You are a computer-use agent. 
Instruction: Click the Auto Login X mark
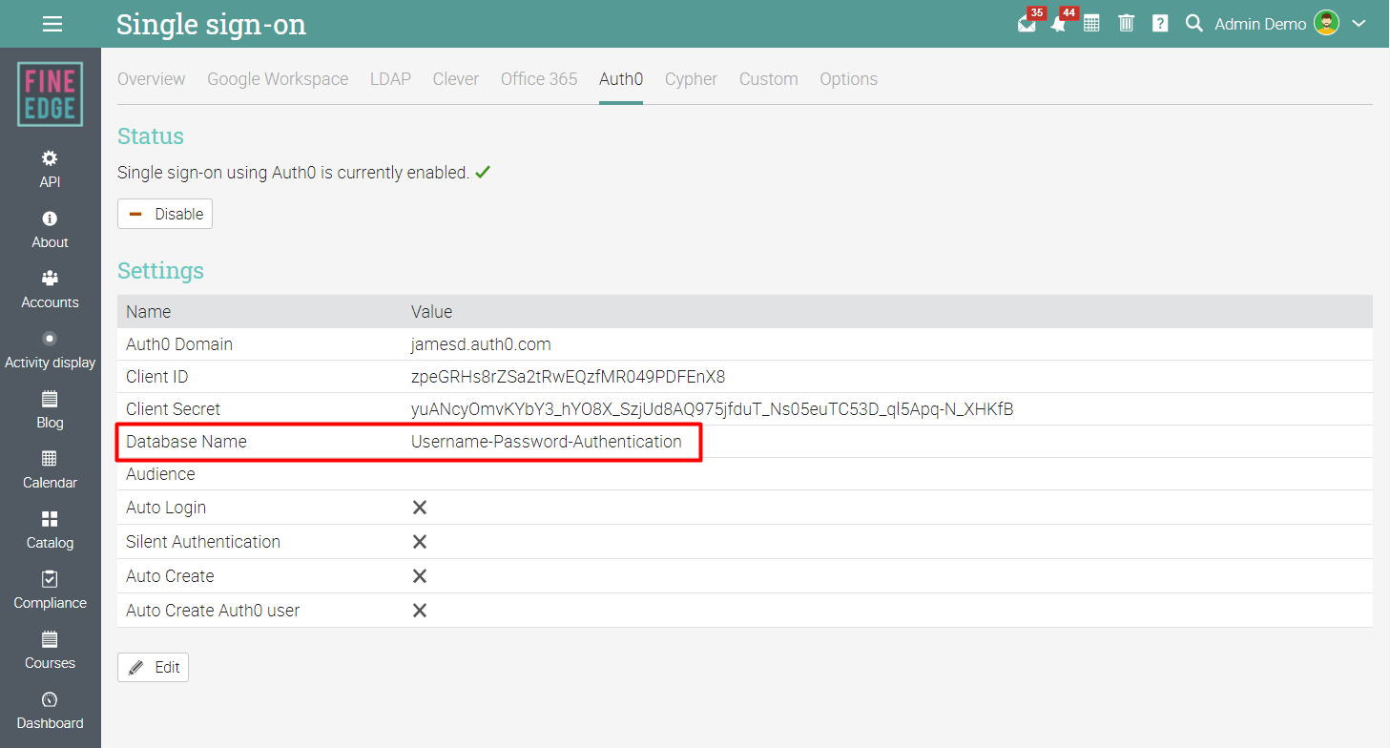419,508
